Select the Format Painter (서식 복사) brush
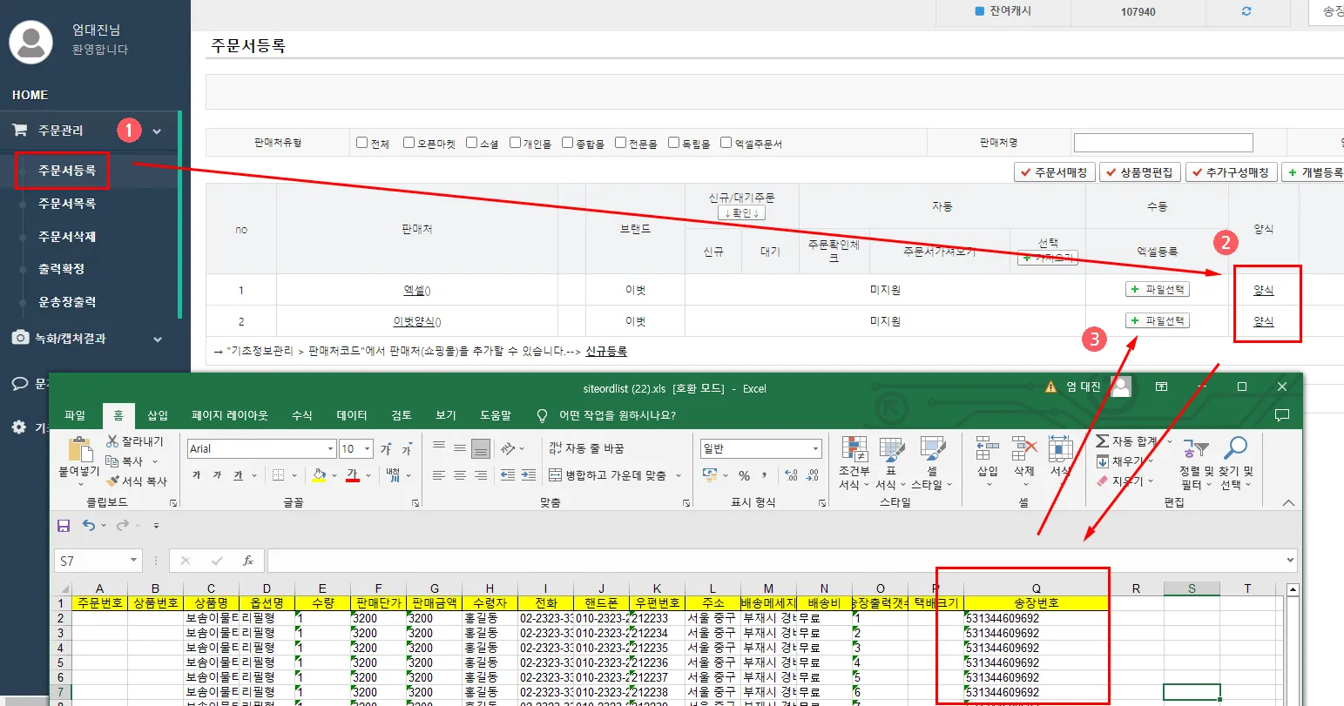 click(x=112, y=481)
